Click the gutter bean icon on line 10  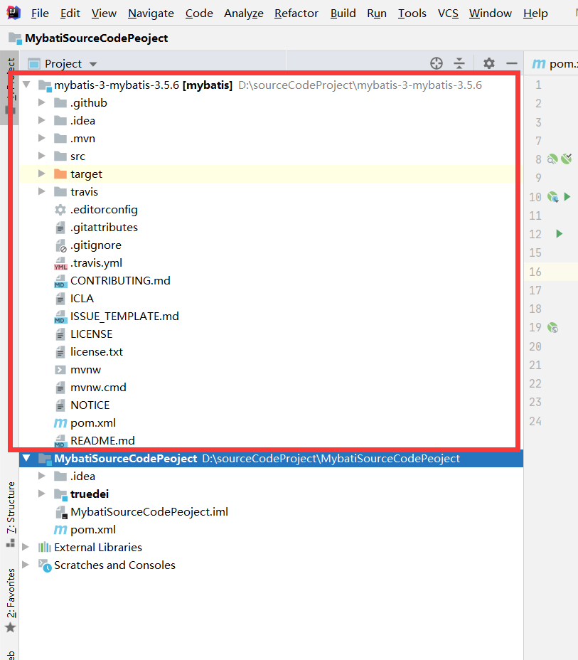[x=552, y=196]
